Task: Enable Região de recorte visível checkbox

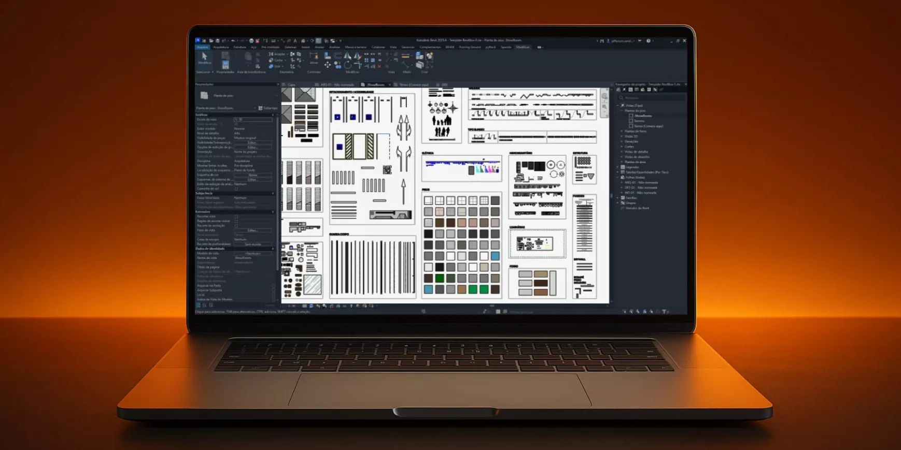Action: coord(236,221)
